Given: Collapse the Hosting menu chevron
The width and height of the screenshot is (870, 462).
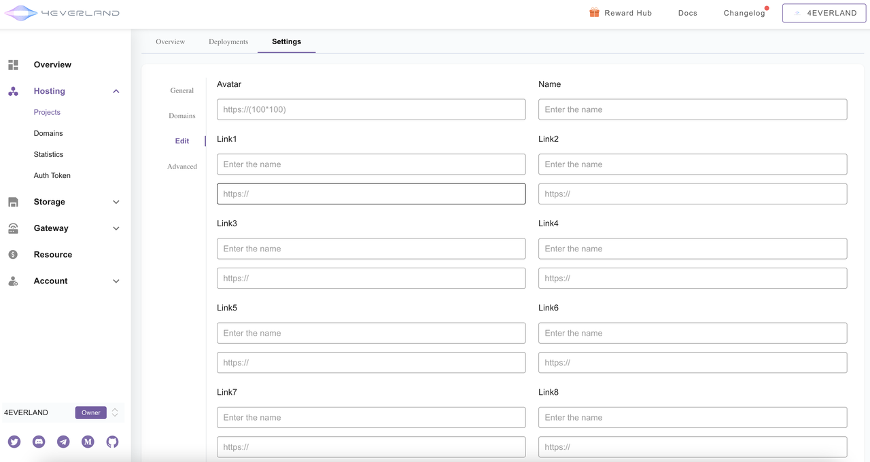Looking at the screenshot, I should tap(116, 91).
